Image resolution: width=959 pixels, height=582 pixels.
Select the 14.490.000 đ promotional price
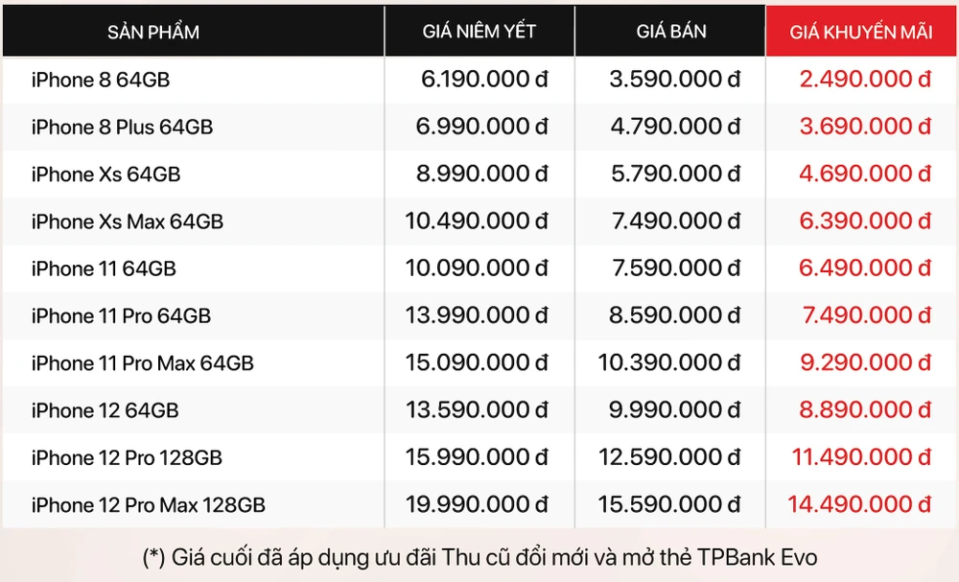click(x=859, y=504)
